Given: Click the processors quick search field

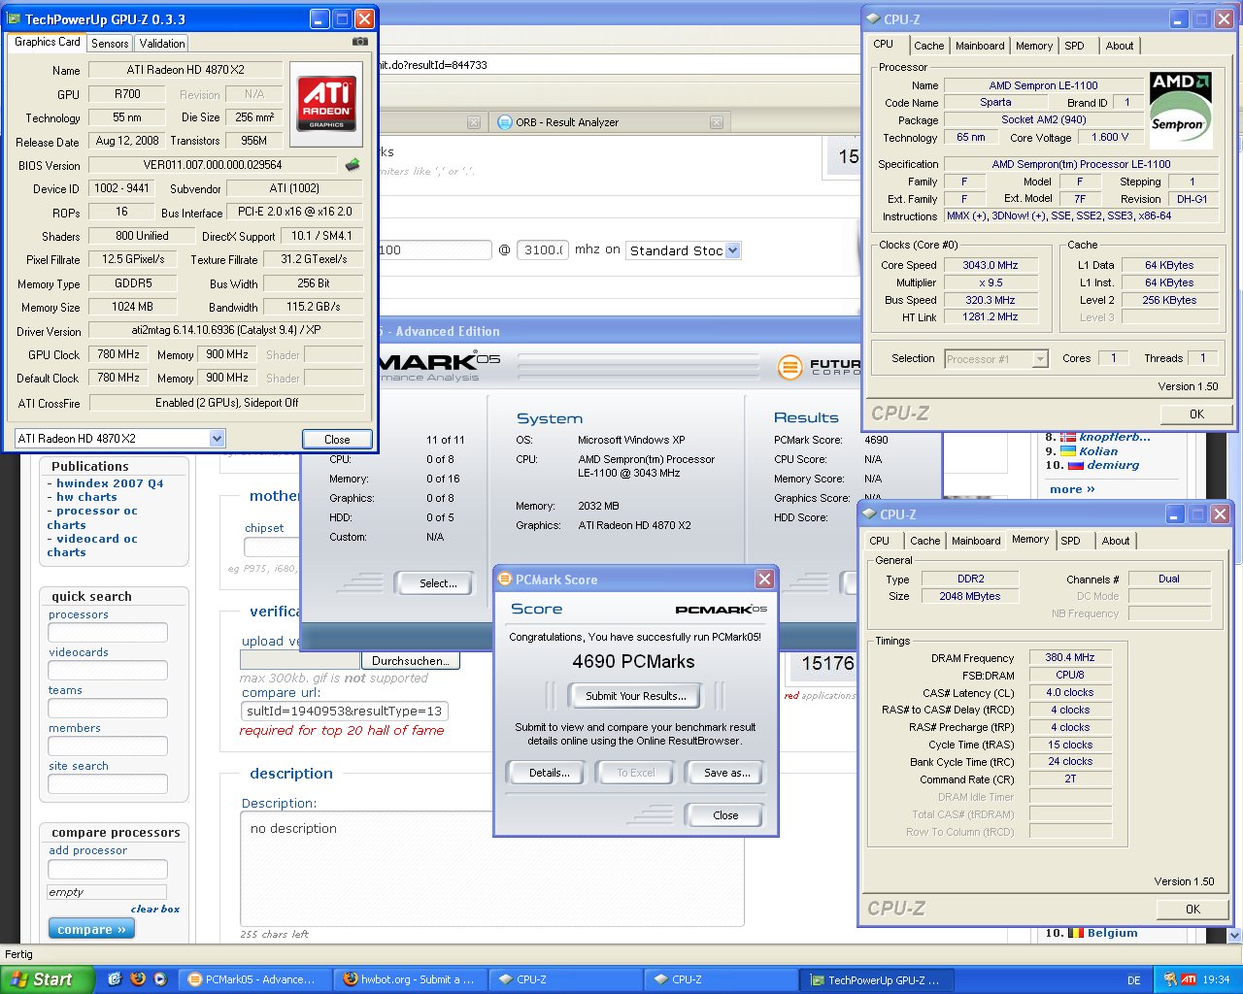Looking at the screenshot, I should [x=108, y=633].
